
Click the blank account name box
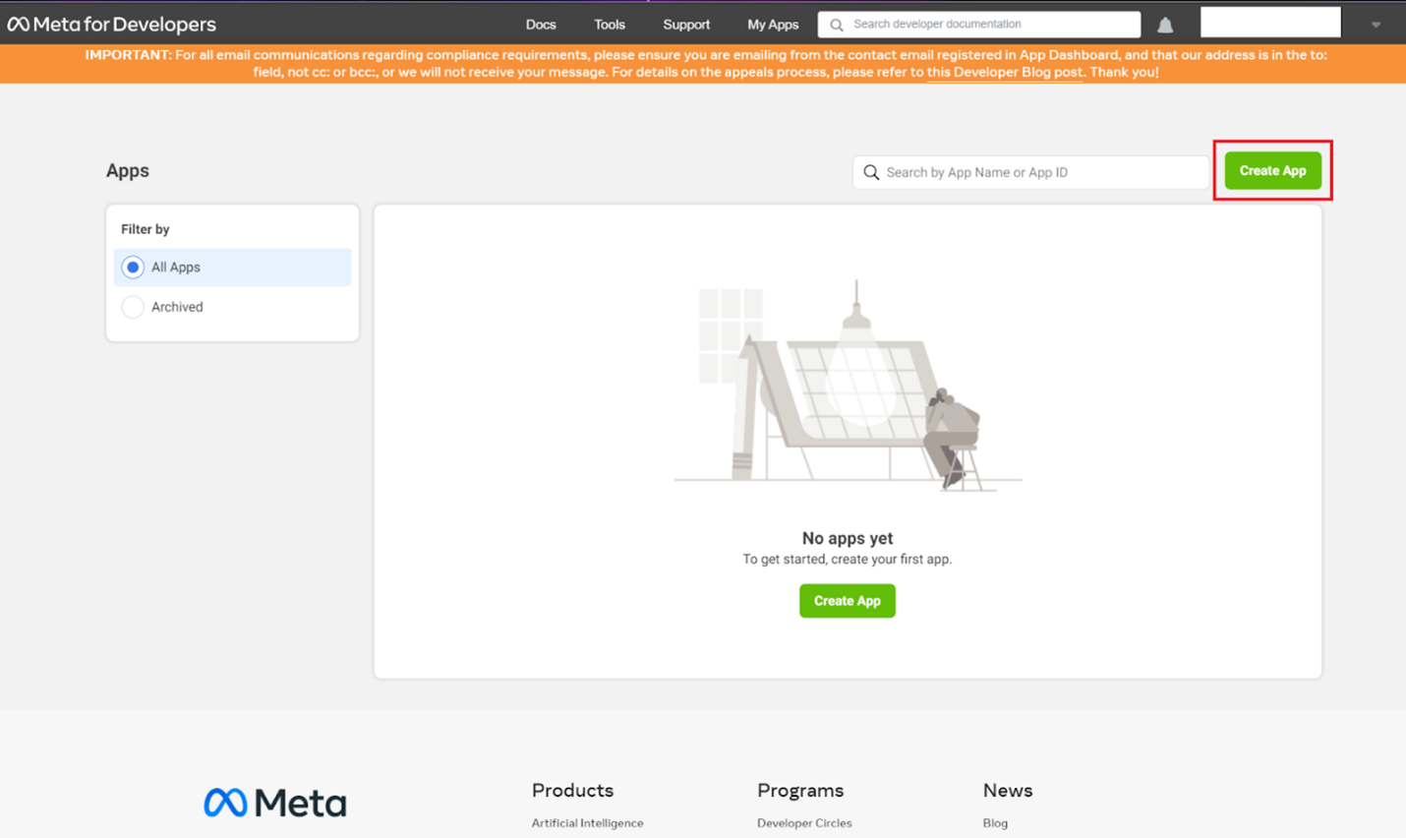click(x=1270, y=22)
